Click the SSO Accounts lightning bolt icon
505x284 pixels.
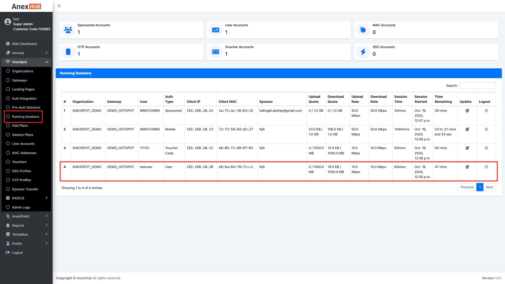[363, 52]
